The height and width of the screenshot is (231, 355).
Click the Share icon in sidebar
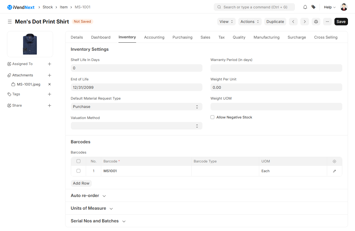pos(9,106)
